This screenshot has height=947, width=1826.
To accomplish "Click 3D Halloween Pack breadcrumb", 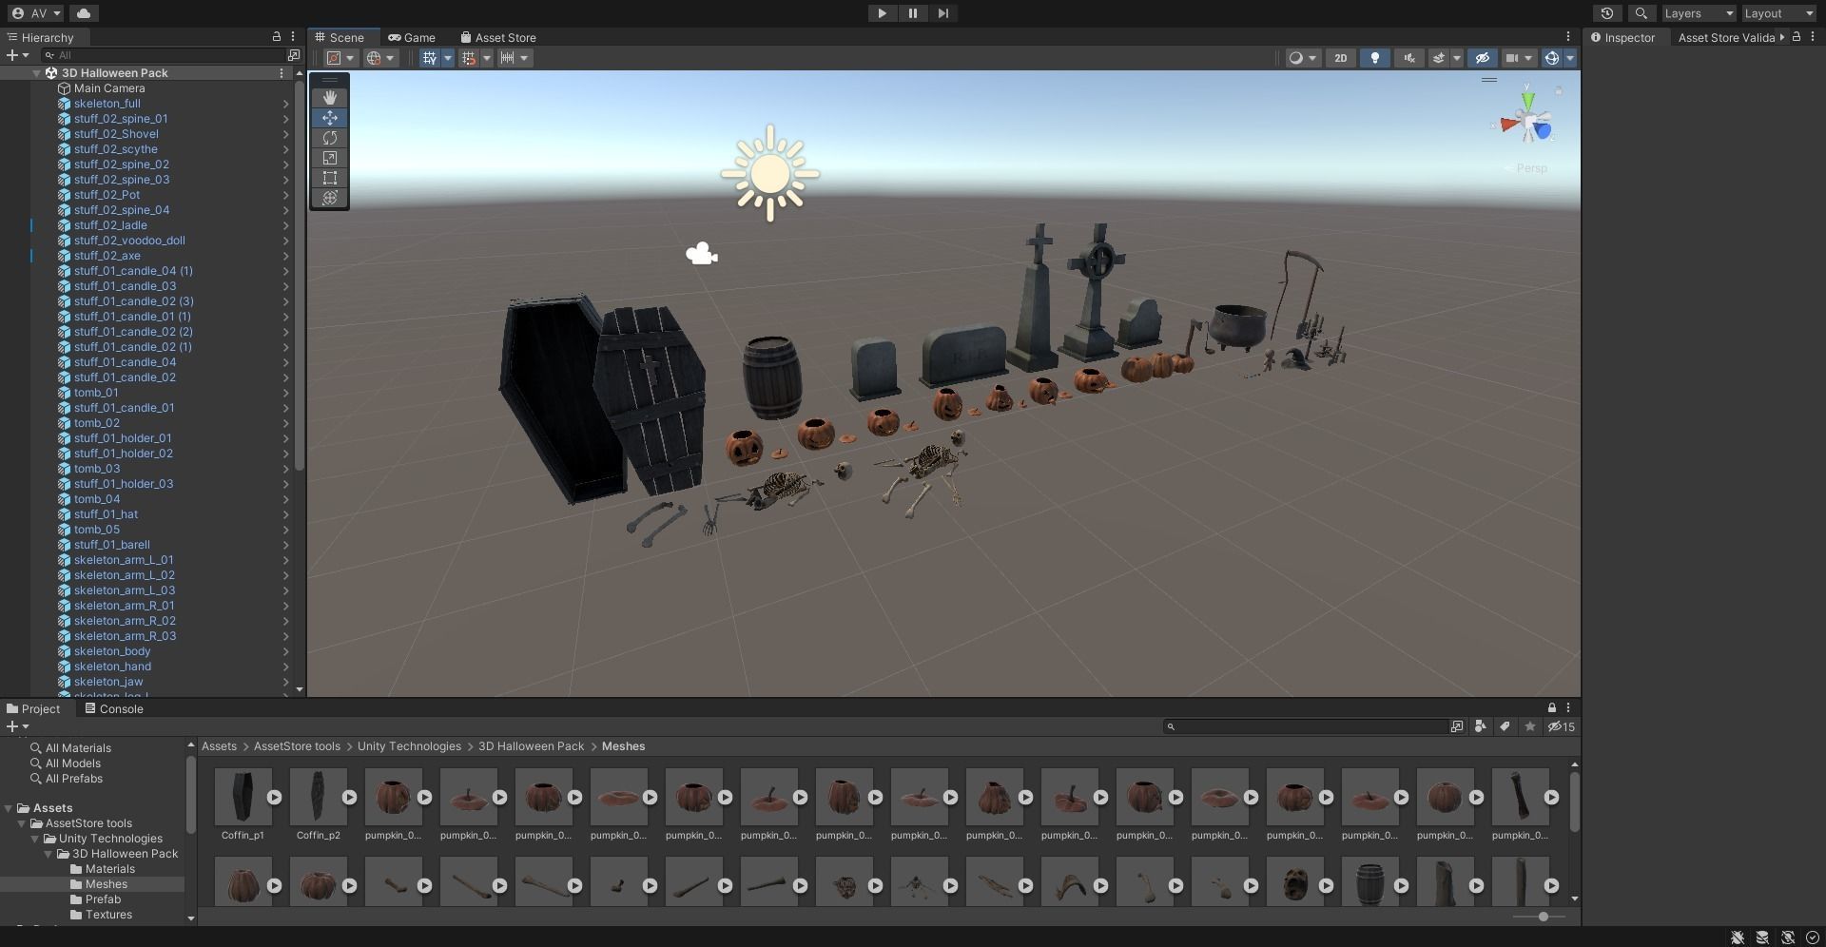I will click(x=531, y=746).
